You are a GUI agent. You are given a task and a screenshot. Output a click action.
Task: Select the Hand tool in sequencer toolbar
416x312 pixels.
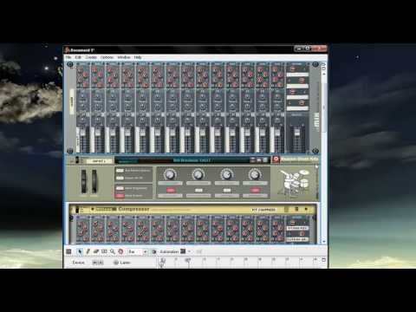pos(120,251)
